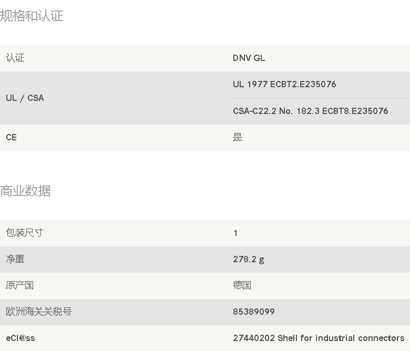Image resolution: width=410 pixels, height=351 pixels.
Task: Click the tariff number 85389099
Action: click(x=254, y=312)
